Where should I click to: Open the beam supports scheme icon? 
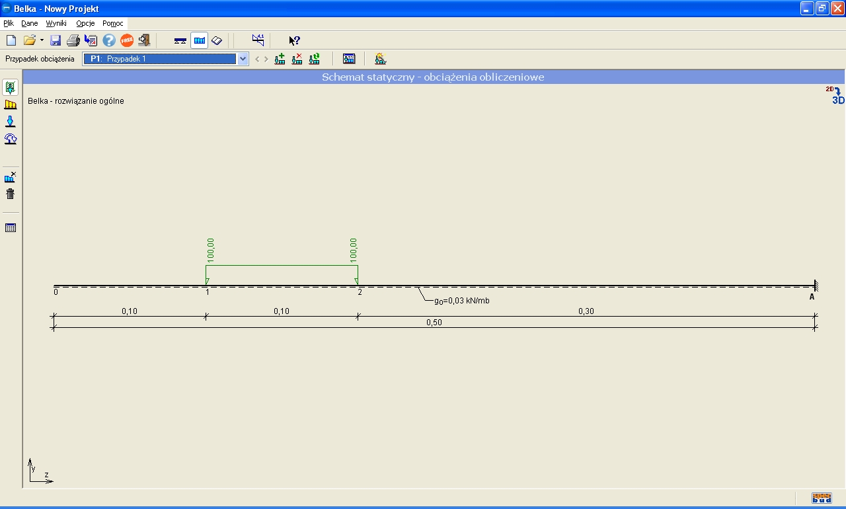point(180,40)
